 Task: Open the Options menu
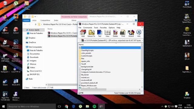(112, 28)
